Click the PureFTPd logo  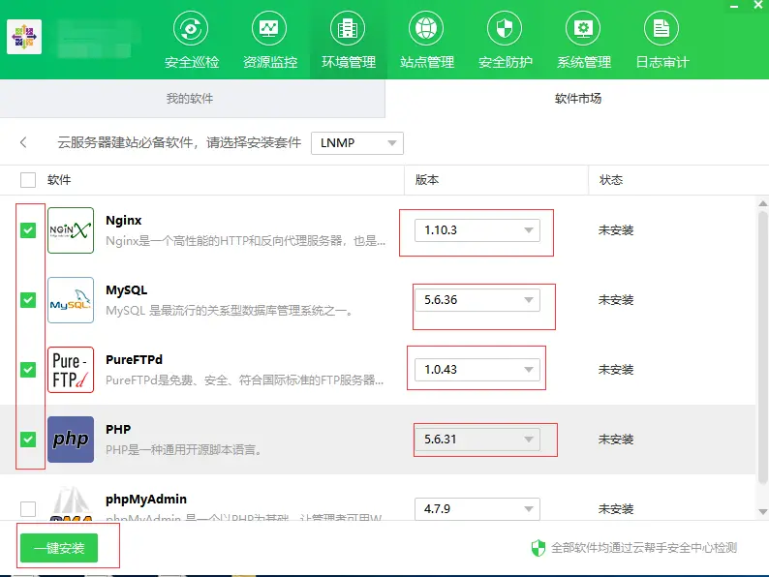pyautogui.click(x=71, y=370)
